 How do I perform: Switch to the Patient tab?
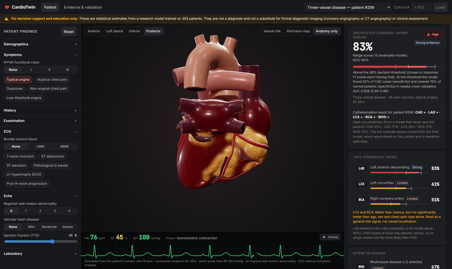click(x=50, y=7)
